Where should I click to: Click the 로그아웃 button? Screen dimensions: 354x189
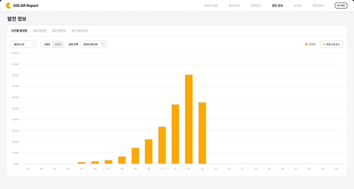pos(341,6)
